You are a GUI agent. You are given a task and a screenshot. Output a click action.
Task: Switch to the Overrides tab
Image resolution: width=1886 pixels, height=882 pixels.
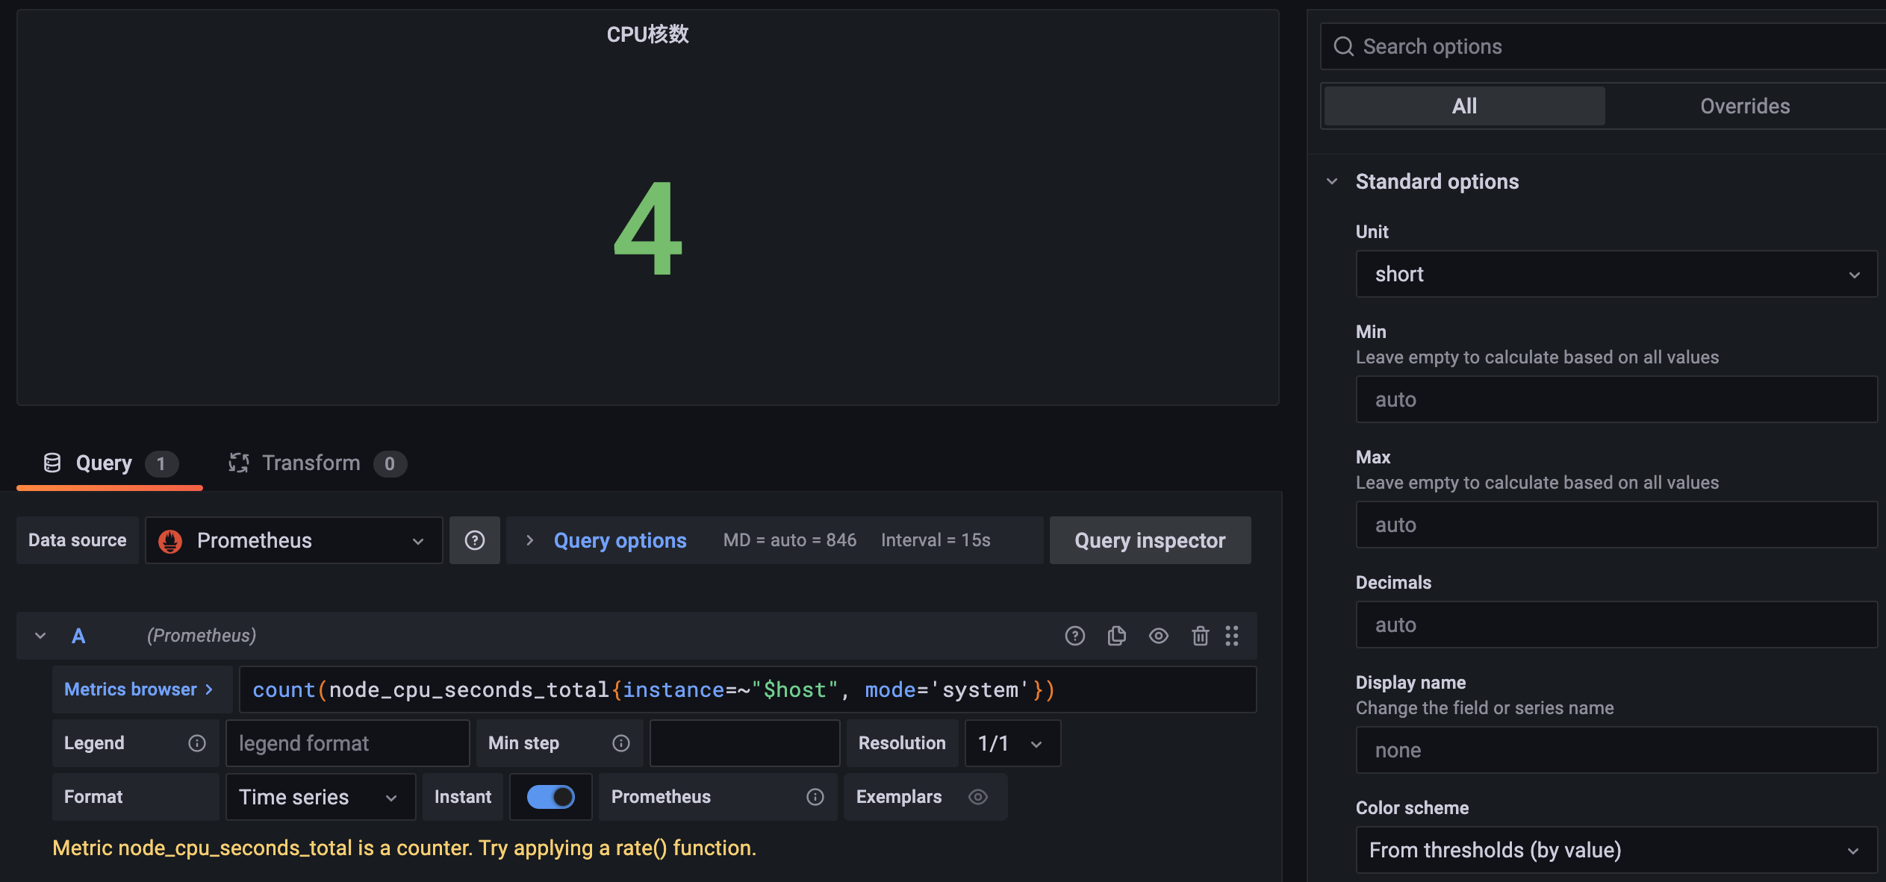1744,106
